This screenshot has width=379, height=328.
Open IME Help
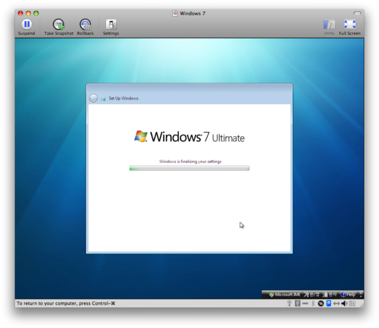coord(348,294)
